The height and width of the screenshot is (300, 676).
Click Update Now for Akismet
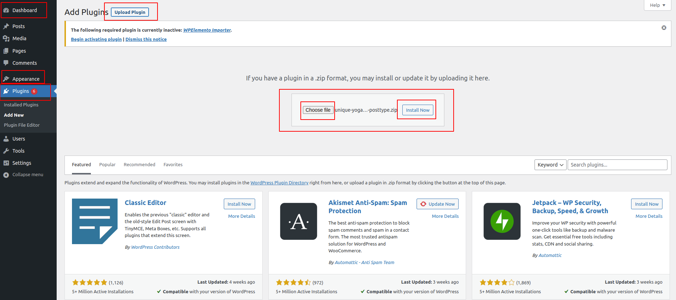point(437,204)
